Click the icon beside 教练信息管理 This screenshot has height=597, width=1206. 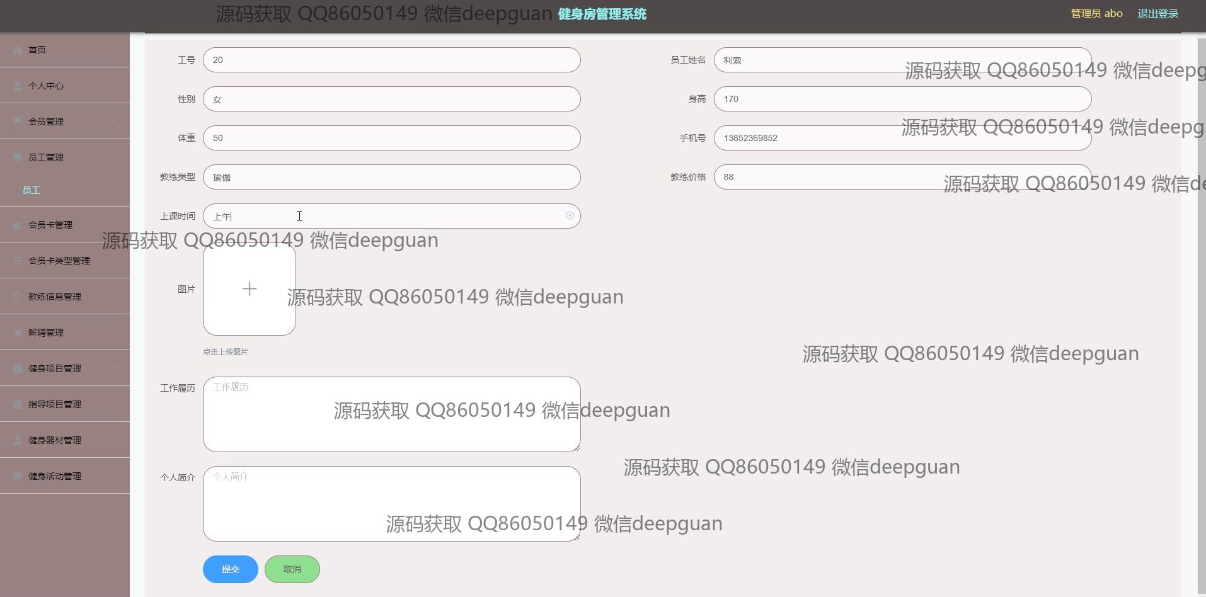point(18,297)
